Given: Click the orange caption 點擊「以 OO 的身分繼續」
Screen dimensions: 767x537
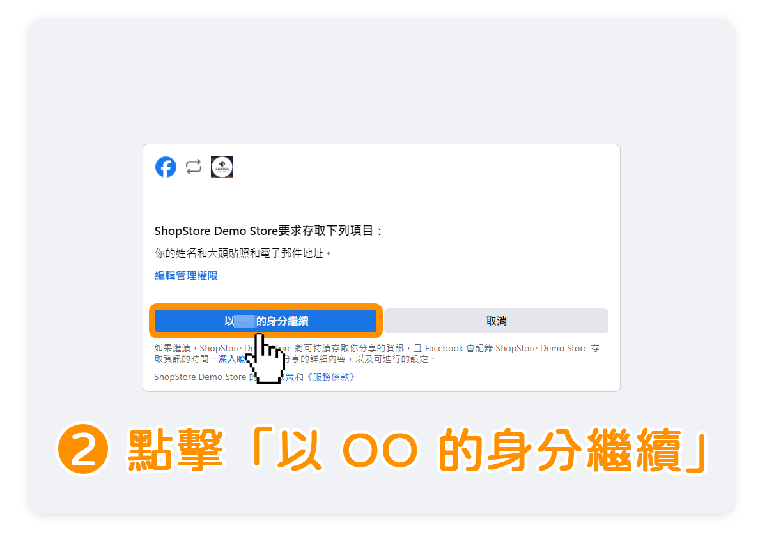Looking at the screenshot, I should [417, 451].
